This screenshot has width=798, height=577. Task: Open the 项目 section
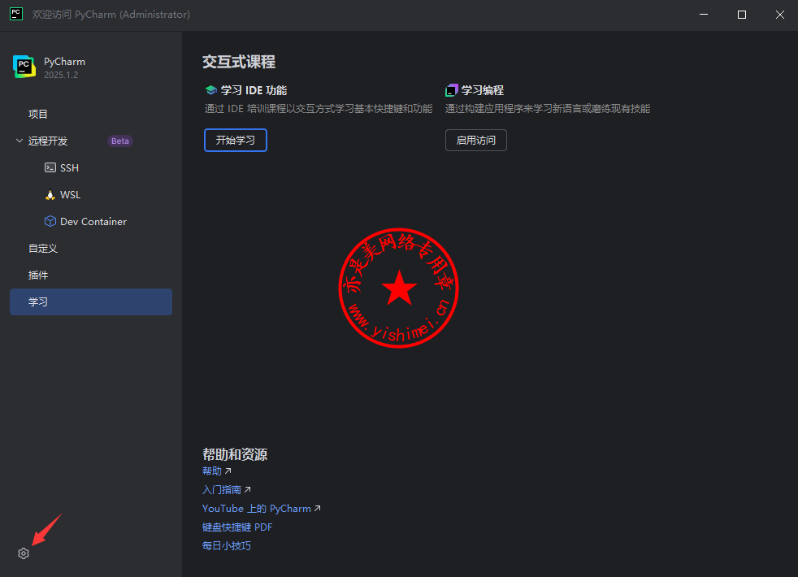37,114
